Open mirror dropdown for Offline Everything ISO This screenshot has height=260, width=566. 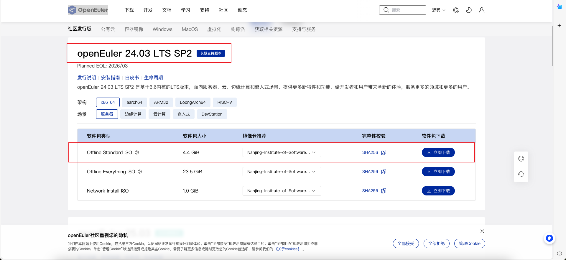[282, 172]
